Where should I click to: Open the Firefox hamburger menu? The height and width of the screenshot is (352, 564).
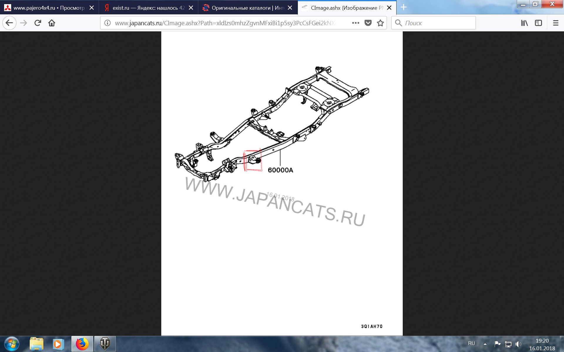555,23
